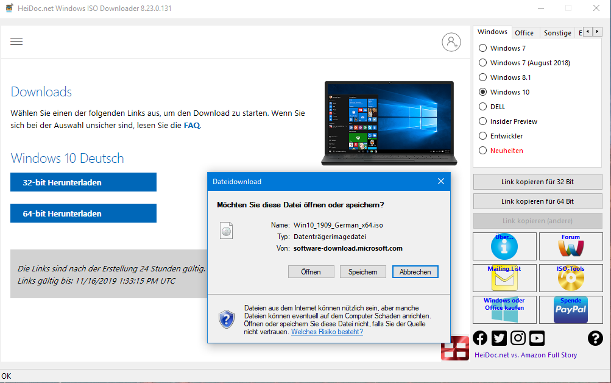Click Speichern in download dialog
Screen dimensions: 611x383
[x=363, y=272]
